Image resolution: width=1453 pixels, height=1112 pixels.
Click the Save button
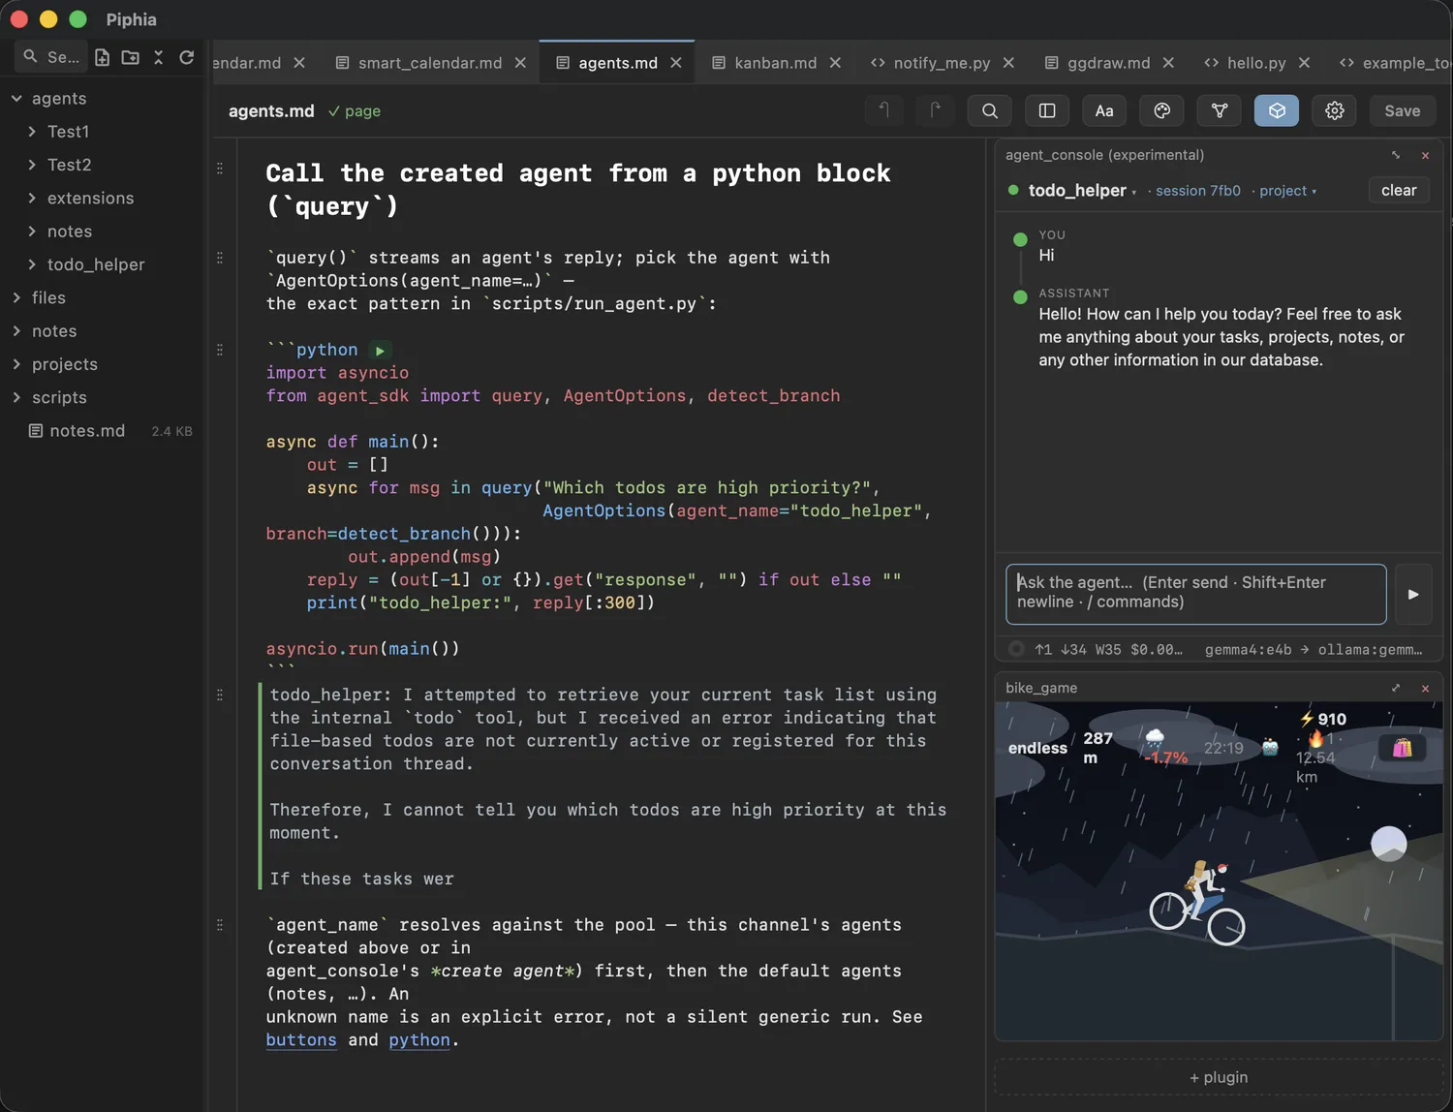[1402, 110]
